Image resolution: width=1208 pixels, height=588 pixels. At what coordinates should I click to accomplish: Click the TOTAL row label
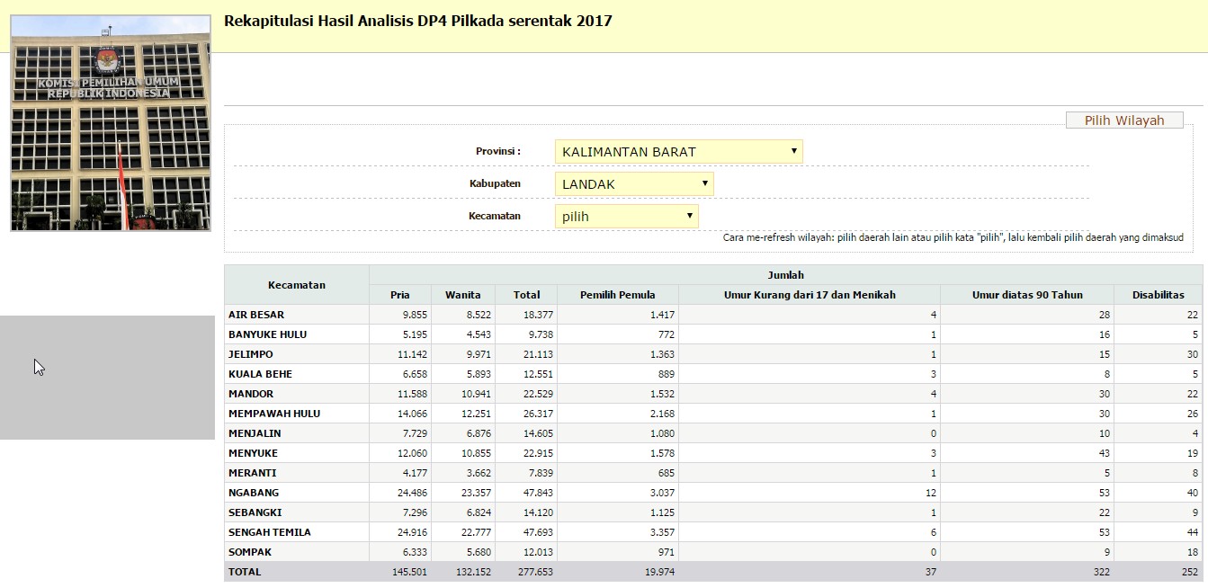click(245, 572)
